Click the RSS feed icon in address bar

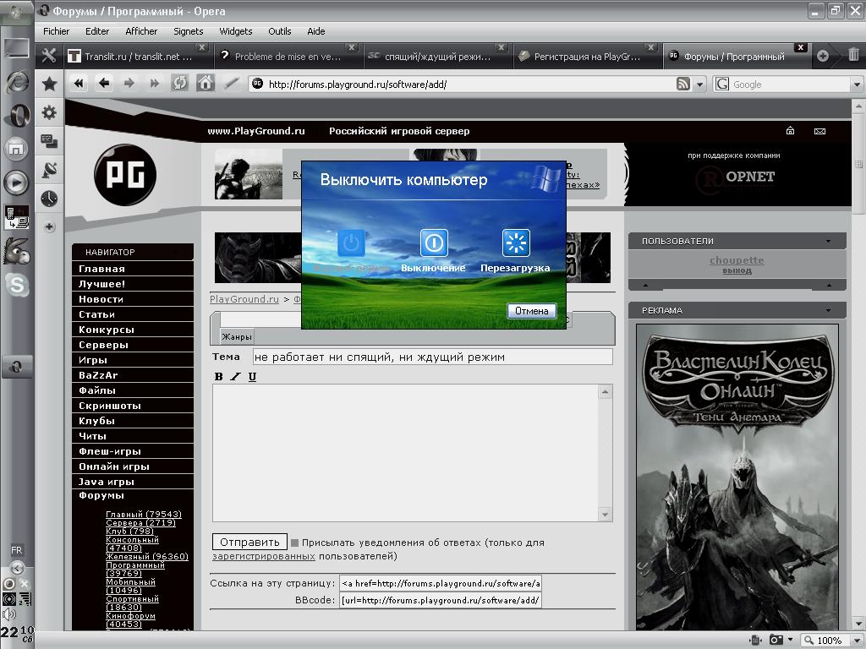[x=683, y=84]
